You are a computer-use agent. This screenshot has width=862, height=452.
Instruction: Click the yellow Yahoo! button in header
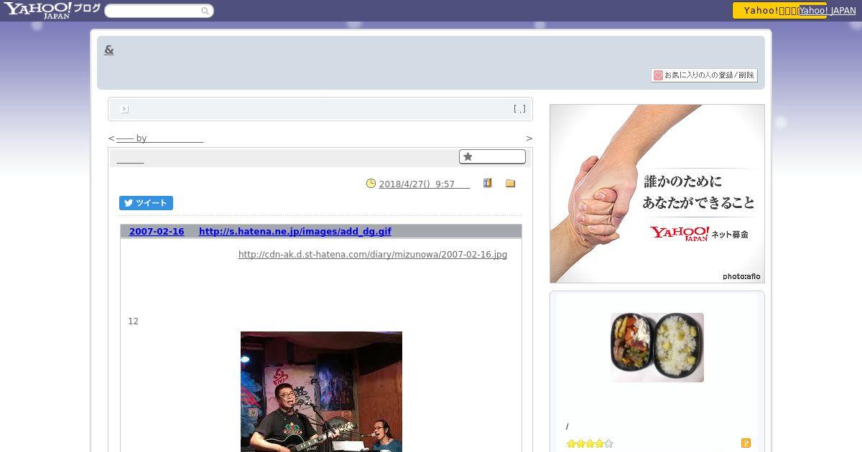pyautogui.click(x=766, y=11)
